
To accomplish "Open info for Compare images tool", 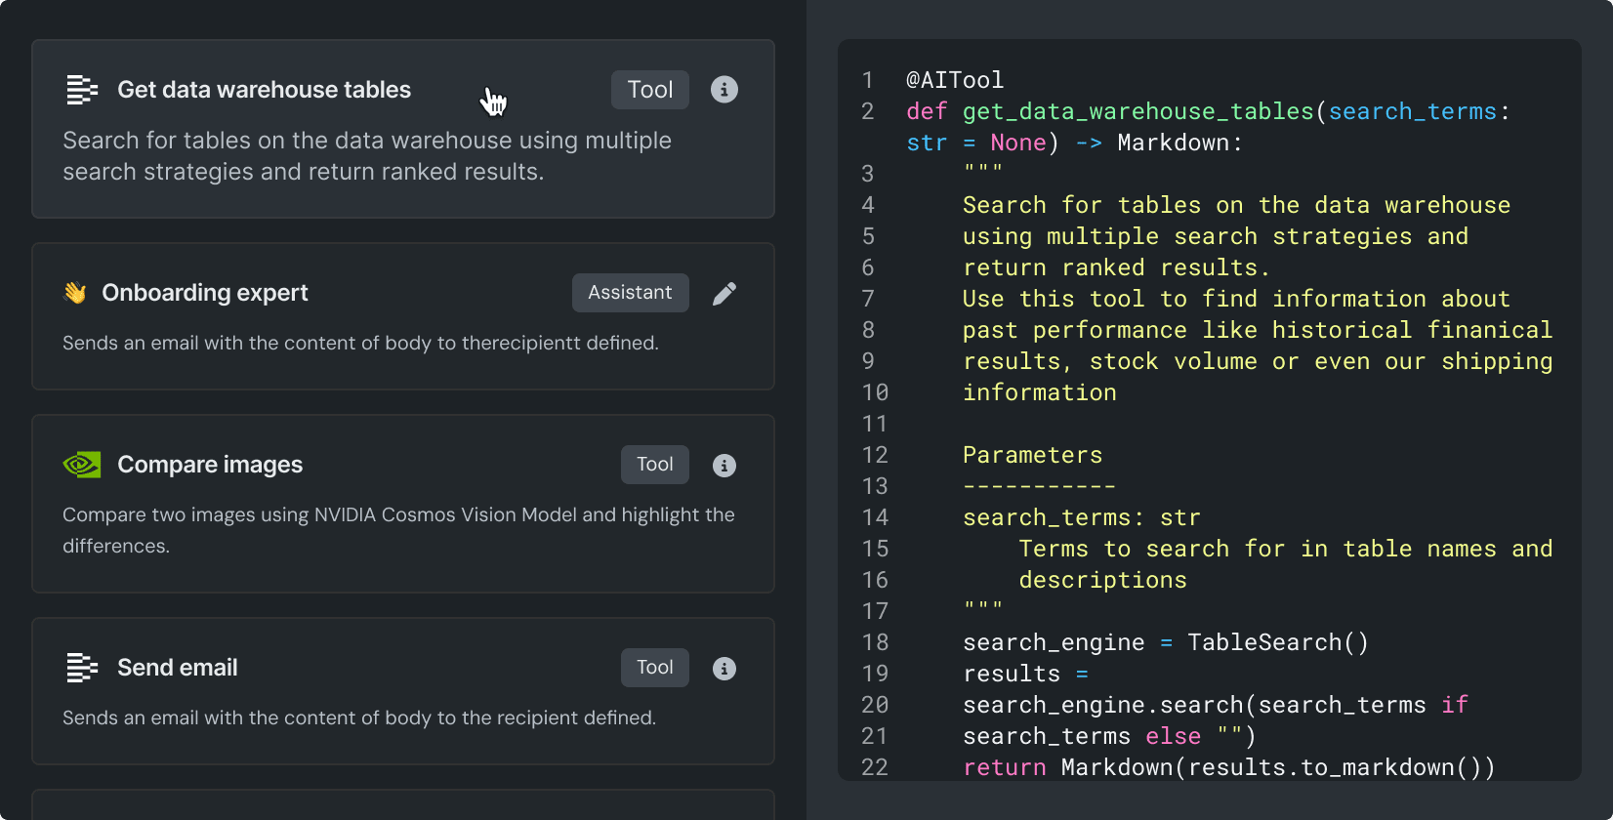I will (724, 465).
